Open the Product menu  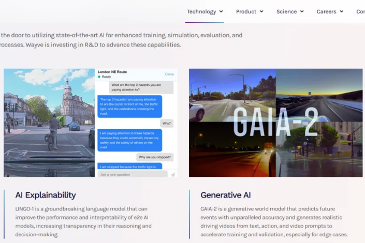(250, 11)
